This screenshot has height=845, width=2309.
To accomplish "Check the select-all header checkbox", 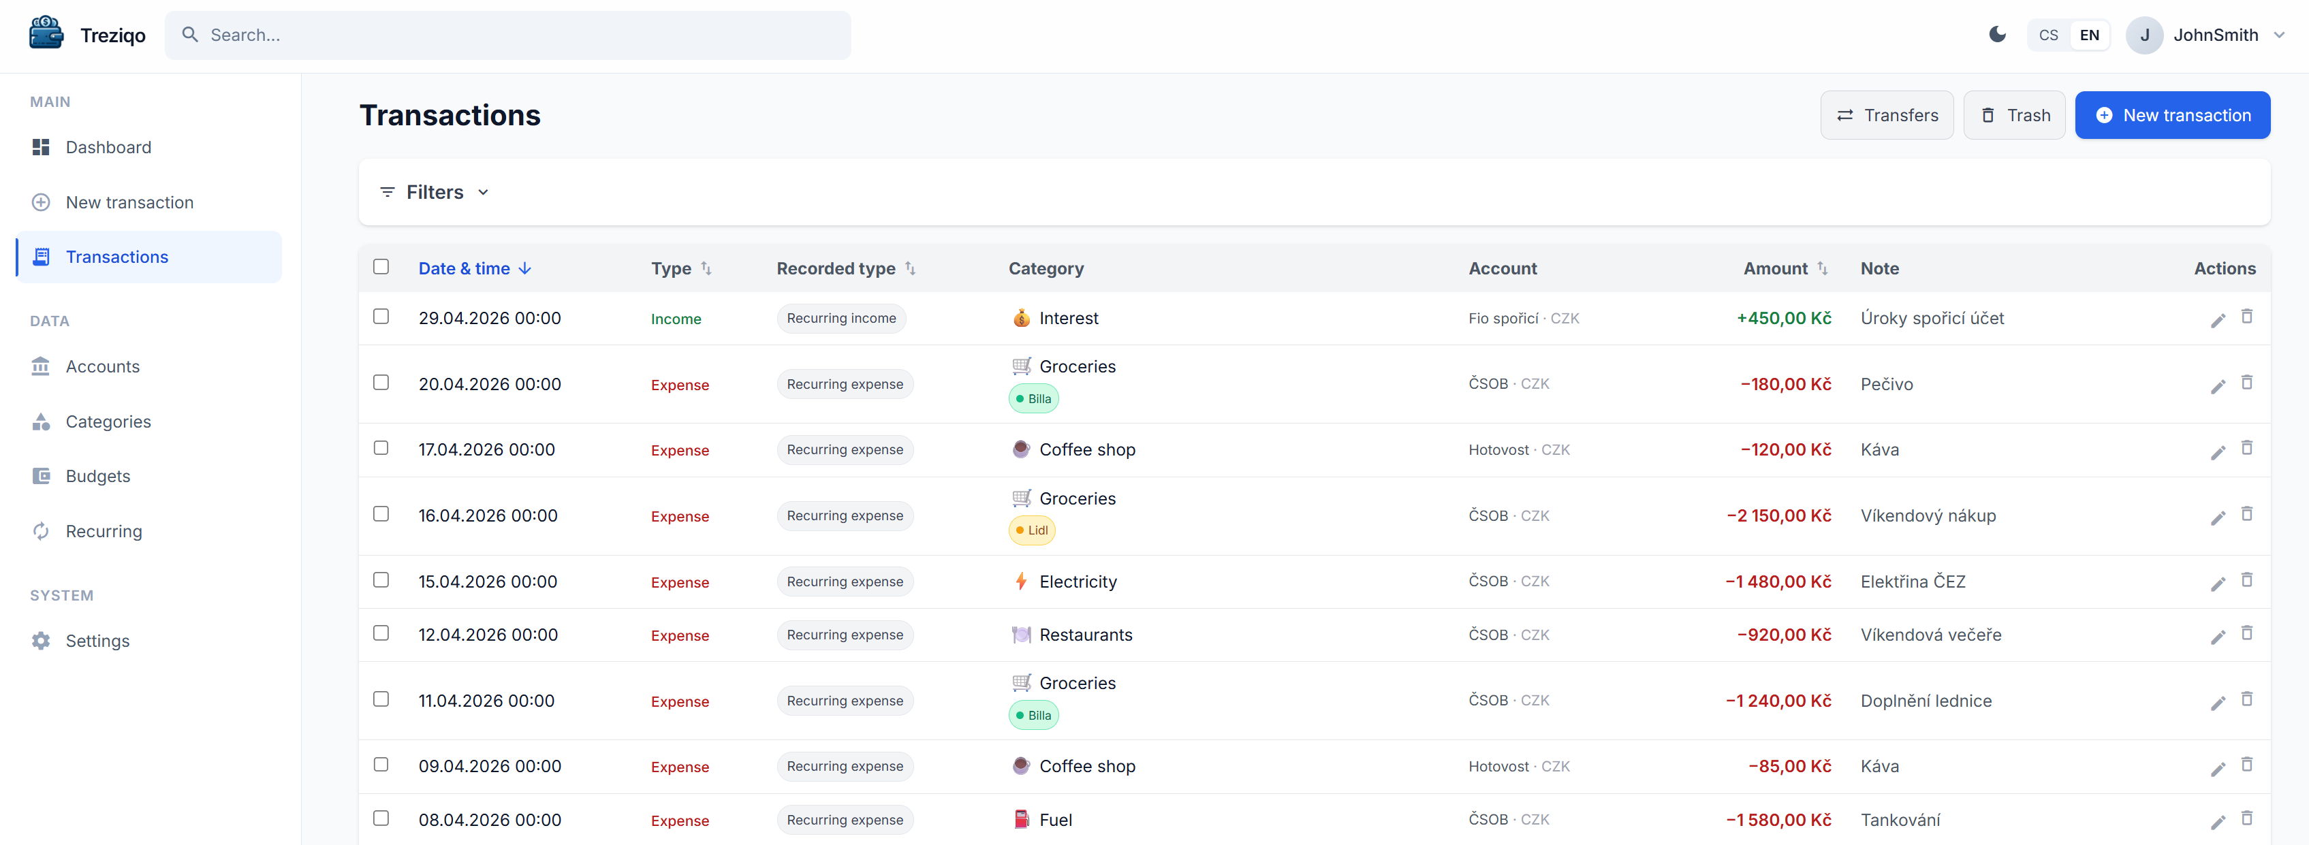I will pos(381,267).
